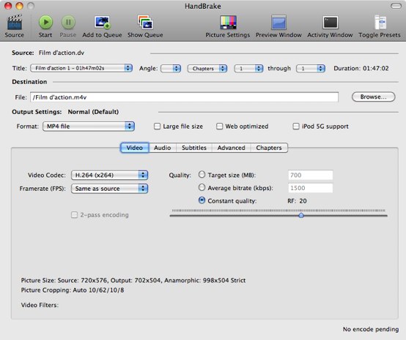Click the Pause encoding icon
The image size is (406, 340).
coord(68,23)
